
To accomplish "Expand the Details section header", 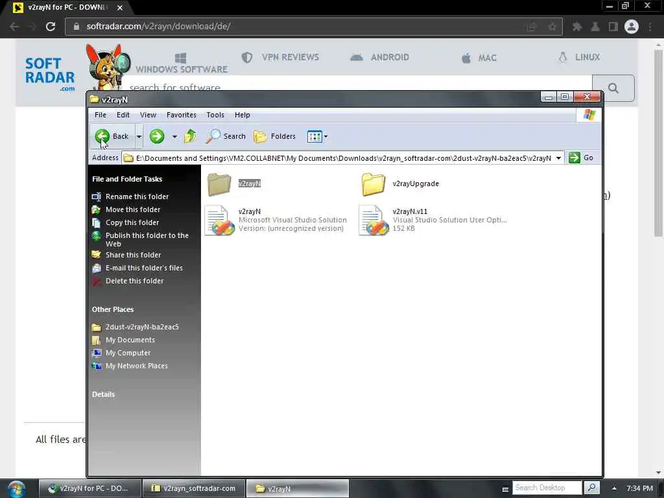I will [103, 394].
